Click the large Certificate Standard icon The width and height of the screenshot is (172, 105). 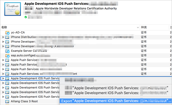[13, 9]
